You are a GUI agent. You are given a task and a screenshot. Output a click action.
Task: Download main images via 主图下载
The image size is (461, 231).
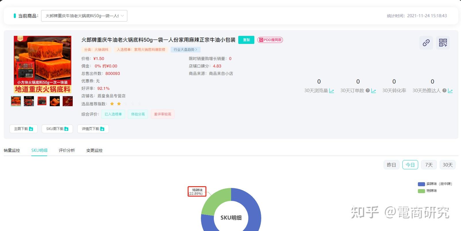tap(24, 129)
